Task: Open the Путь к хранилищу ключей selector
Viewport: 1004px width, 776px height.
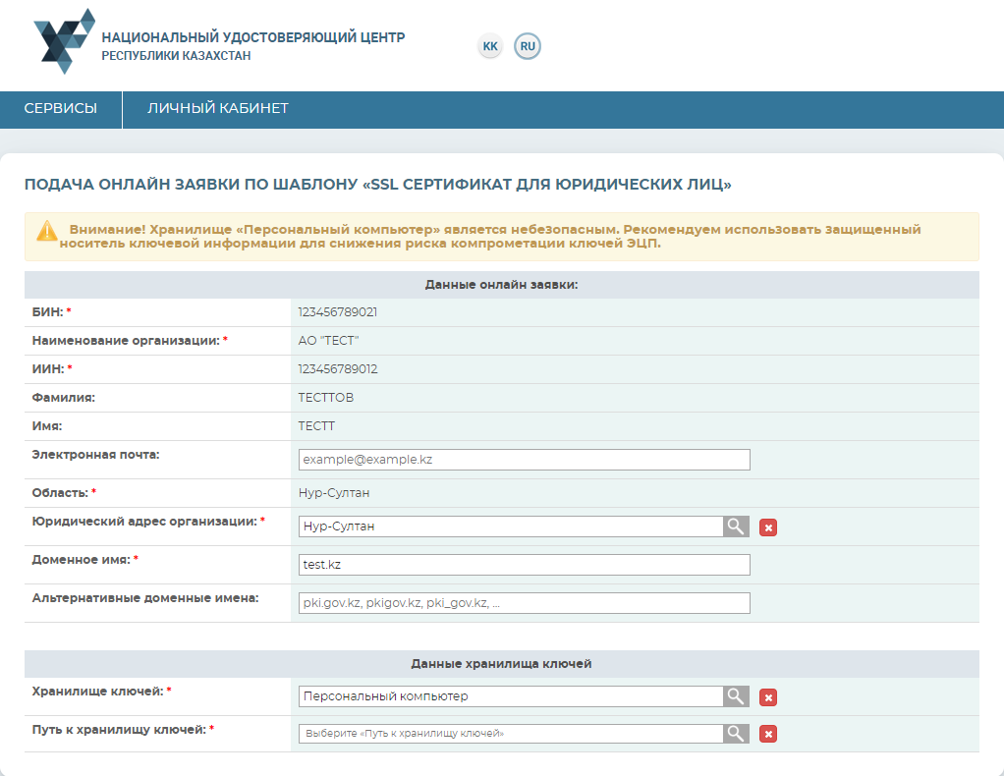Action: coord(511,734)
